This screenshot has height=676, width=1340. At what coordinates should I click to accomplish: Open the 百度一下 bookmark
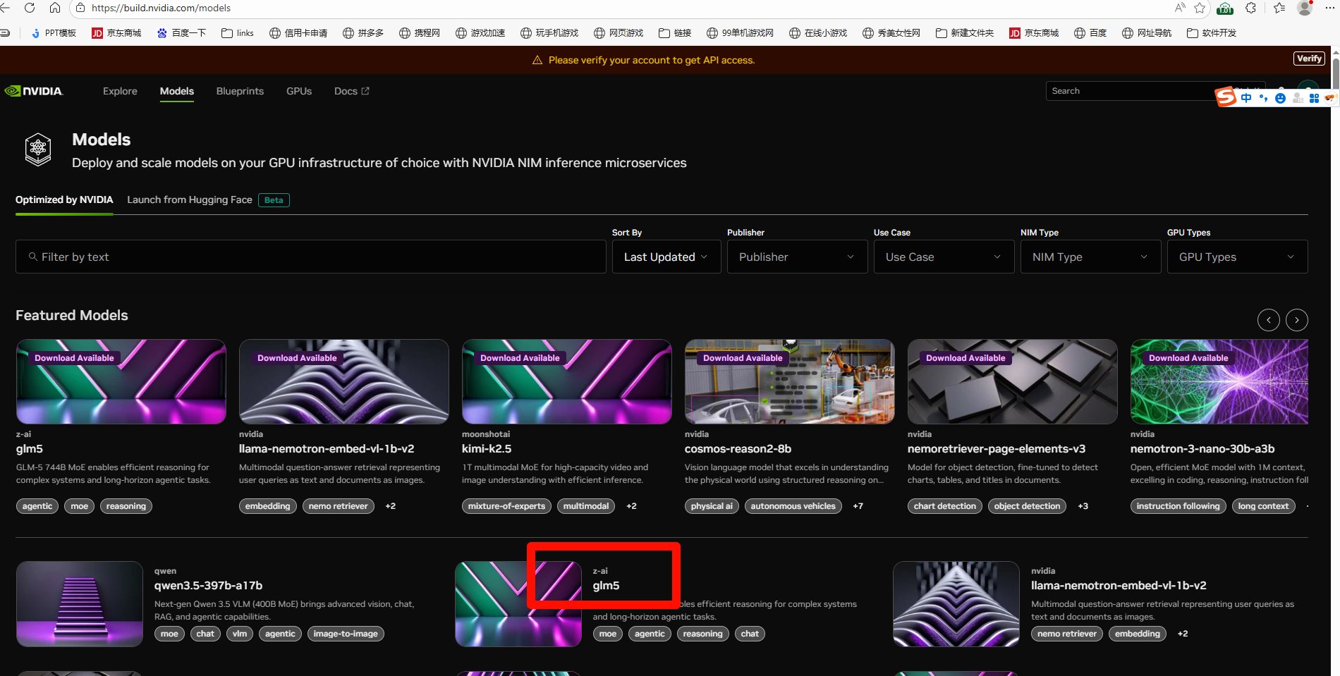tap(181, 32)
